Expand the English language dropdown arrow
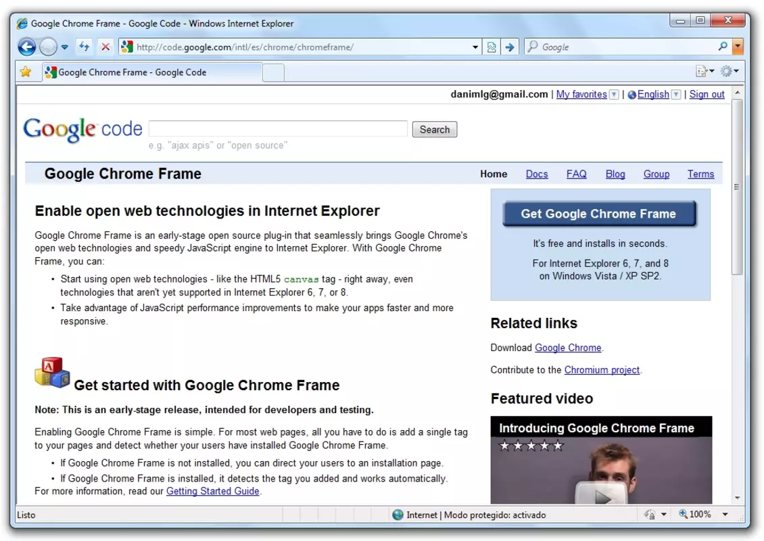764x541 pixels. click(676, 95)
